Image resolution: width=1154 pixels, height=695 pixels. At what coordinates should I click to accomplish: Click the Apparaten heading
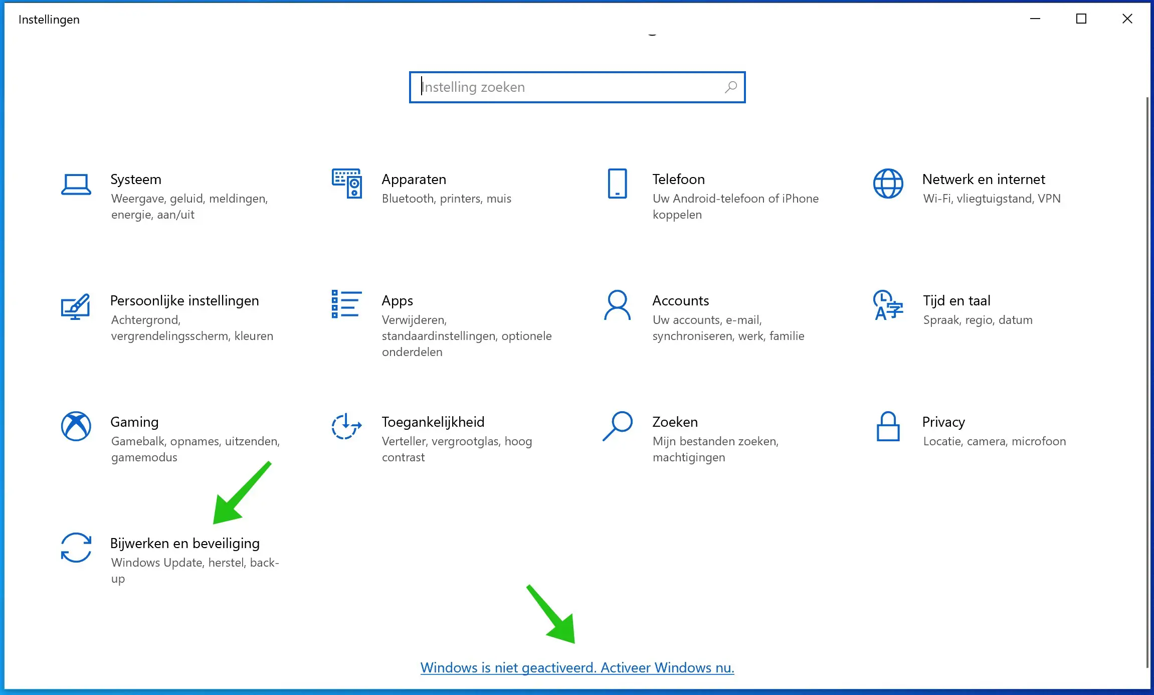coord(414,180)
